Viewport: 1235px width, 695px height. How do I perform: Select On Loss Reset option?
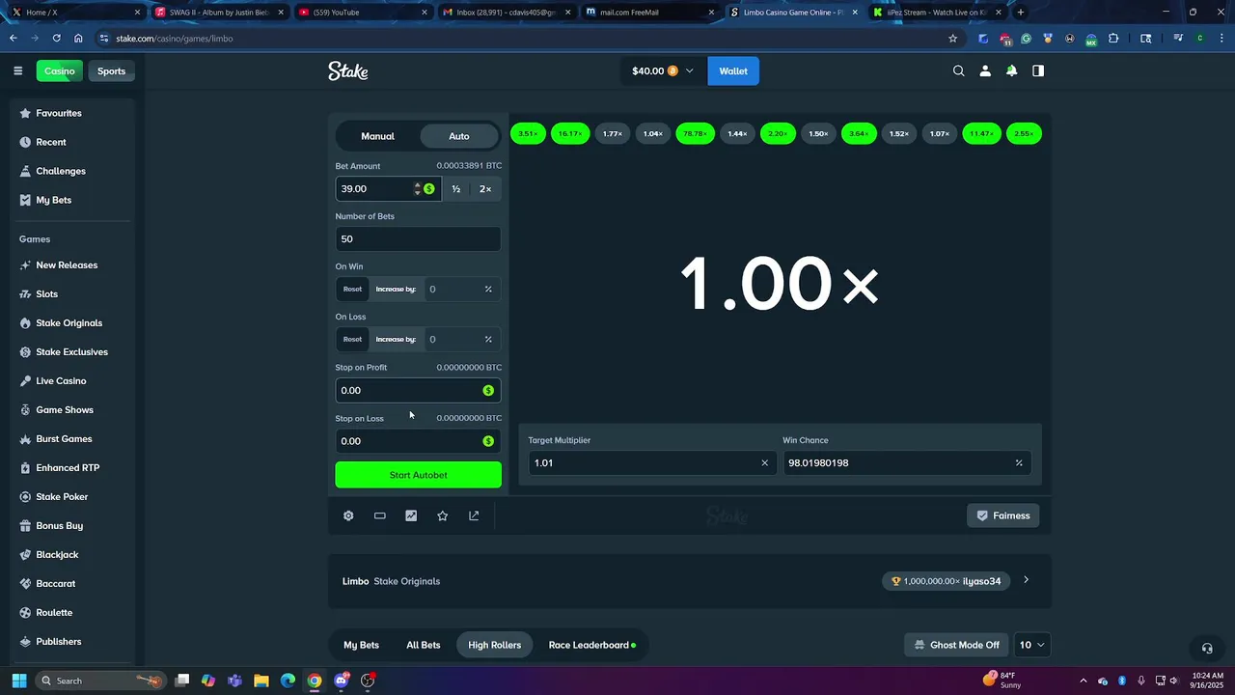pyautogui.click(x=352, y=339)
